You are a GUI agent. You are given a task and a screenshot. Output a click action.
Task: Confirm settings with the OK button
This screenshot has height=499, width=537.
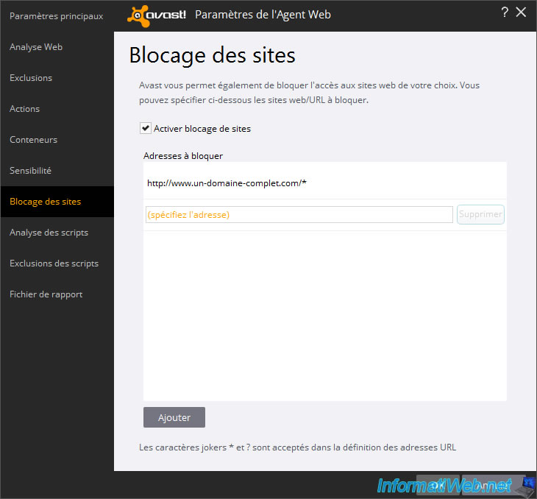[438, 486]
